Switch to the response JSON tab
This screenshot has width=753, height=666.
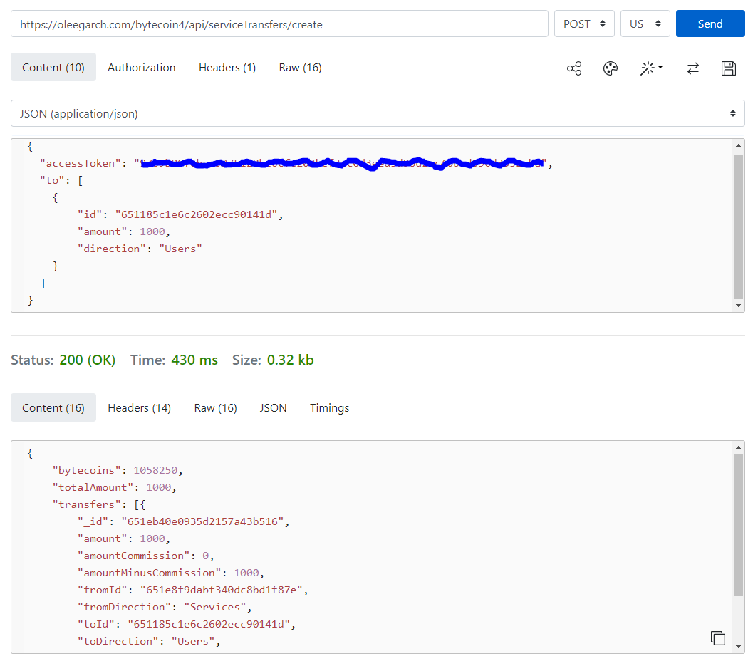click(273, 408)
